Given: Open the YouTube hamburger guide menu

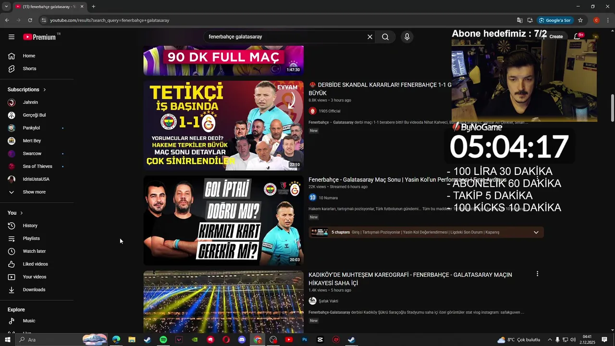Looking at the screenshot, I should [12, 37].
